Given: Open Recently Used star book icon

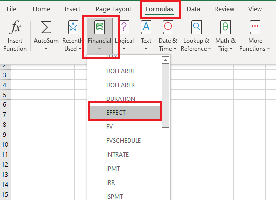Looking at the screenshot, I should coord(73,27).
